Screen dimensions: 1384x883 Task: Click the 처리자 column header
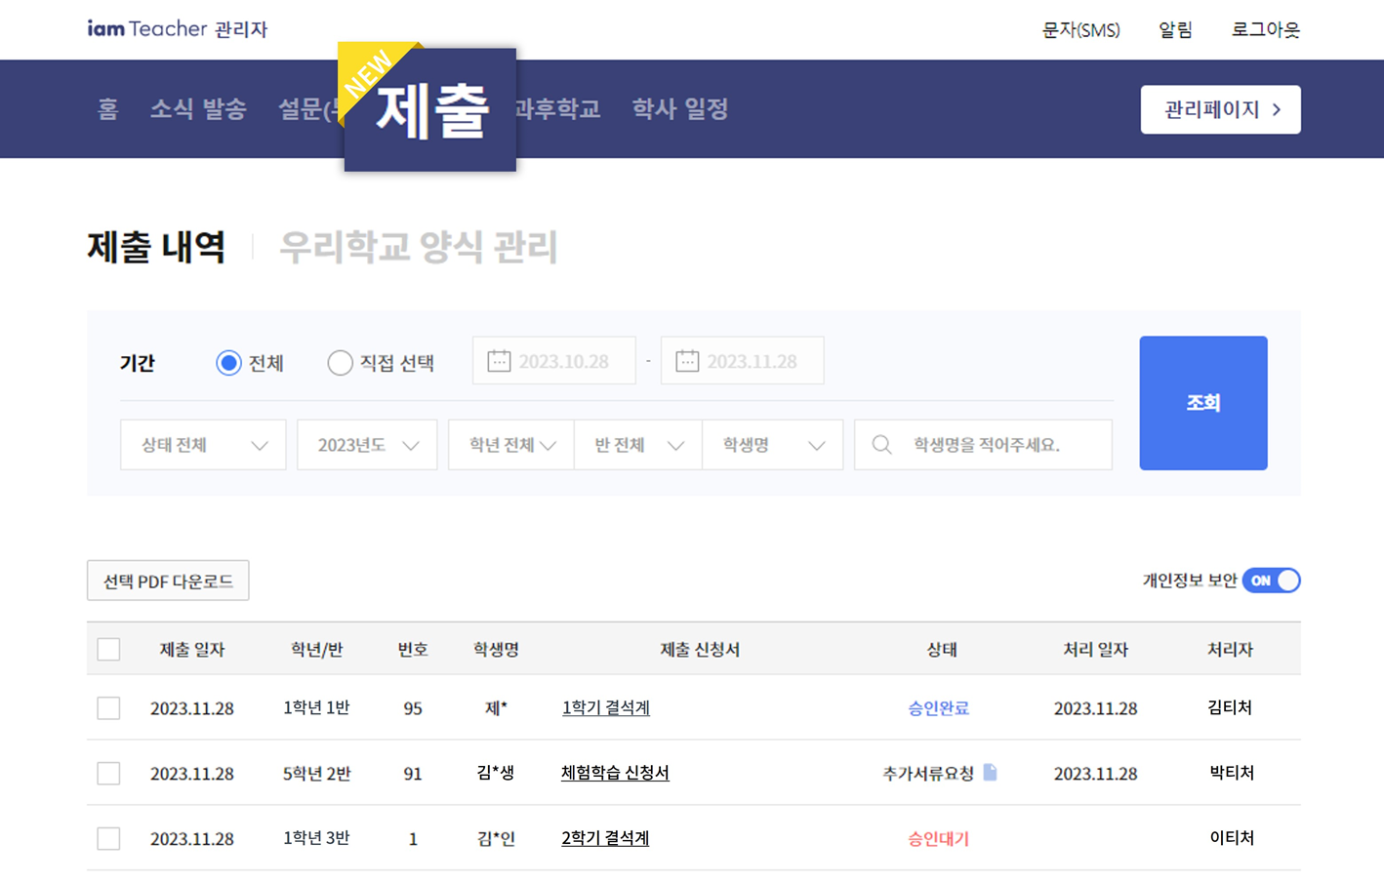[1230, 650]
